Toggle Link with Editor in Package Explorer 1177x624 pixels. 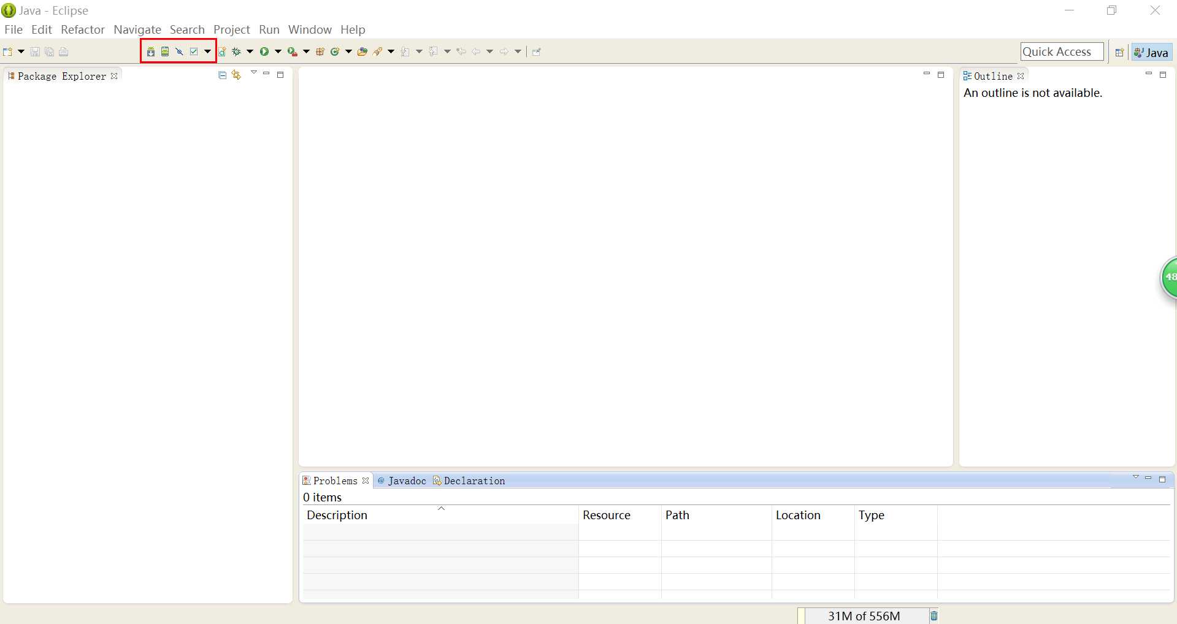pyautogui.click(x=237, y=75)
